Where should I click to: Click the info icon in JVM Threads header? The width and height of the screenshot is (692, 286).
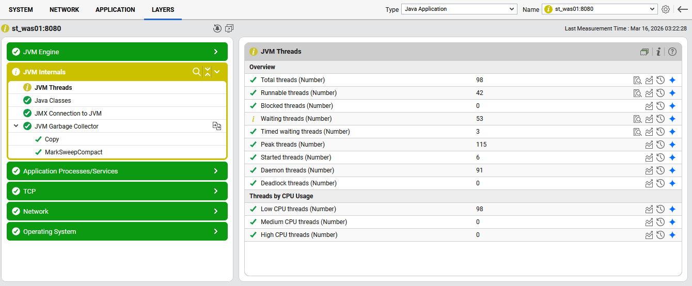click(x=658, y=52)
